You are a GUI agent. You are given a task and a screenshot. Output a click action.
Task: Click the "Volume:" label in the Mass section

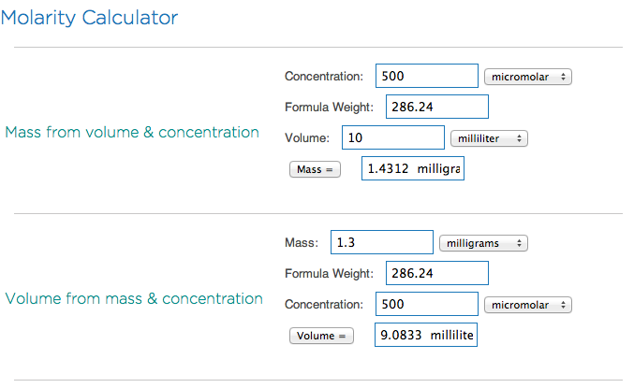[306, 138]
